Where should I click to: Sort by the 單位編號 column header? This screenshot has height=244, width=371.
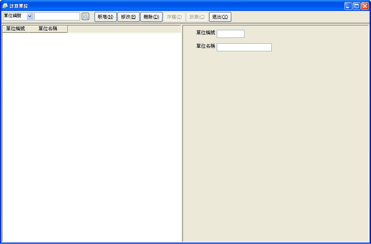coord(15,29)
